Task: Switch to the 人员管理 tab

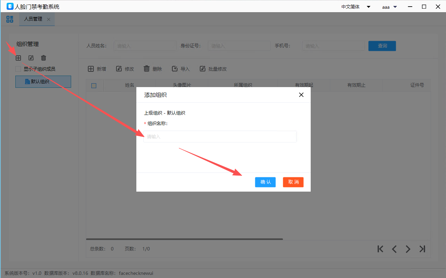Action: [33, 19]
